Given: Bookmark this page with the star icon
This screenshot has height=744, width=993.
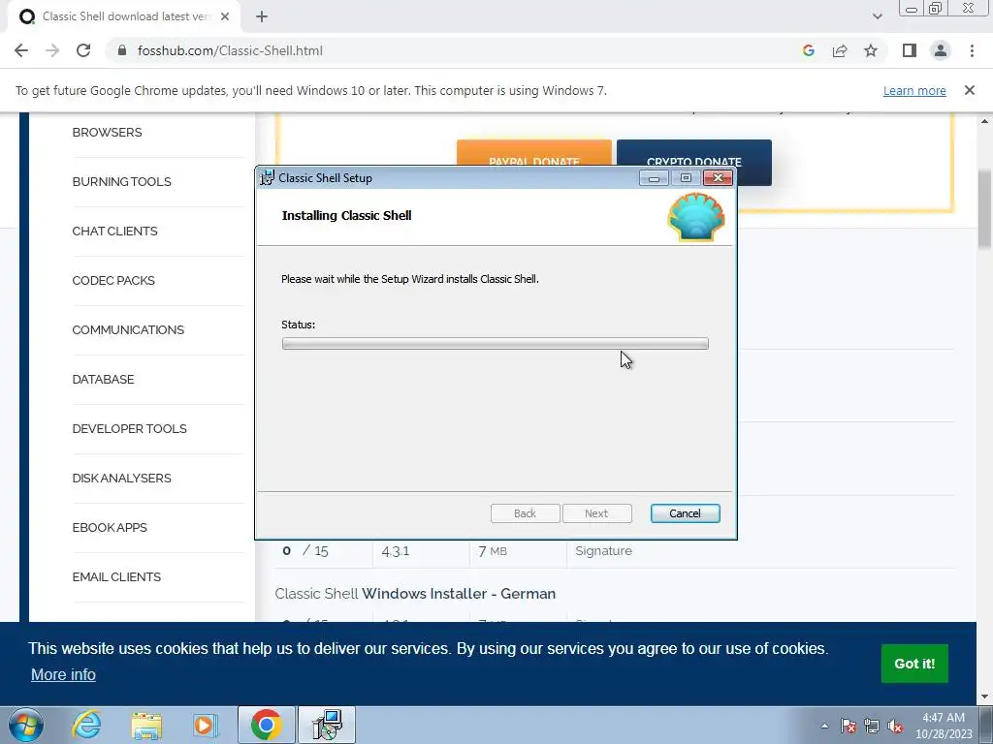Looking at the screenshot, I should (x=871, y=50).
